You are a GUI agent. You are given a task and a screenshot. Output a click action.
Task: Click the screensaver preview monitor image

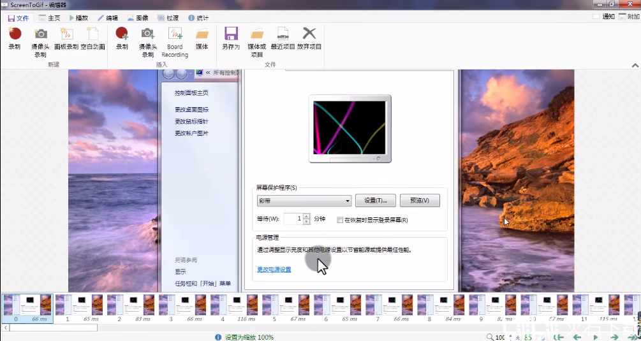coord(350,129)
